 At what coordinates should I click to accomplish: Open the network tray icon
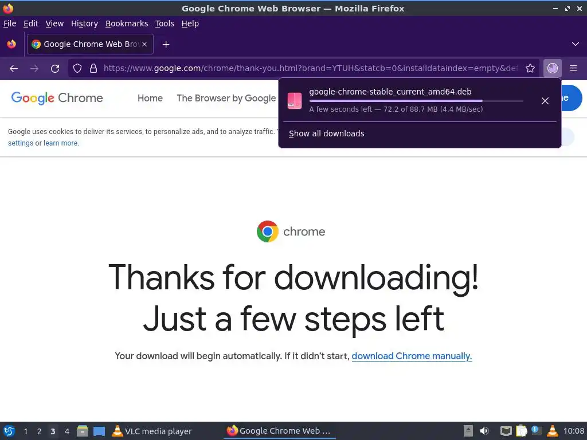(x=506, y=431)
